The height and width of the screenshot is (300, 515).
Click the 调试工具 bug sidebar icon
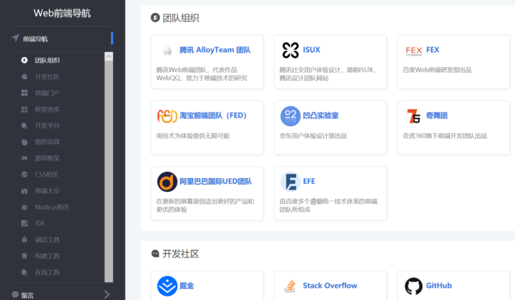[24, 240]
